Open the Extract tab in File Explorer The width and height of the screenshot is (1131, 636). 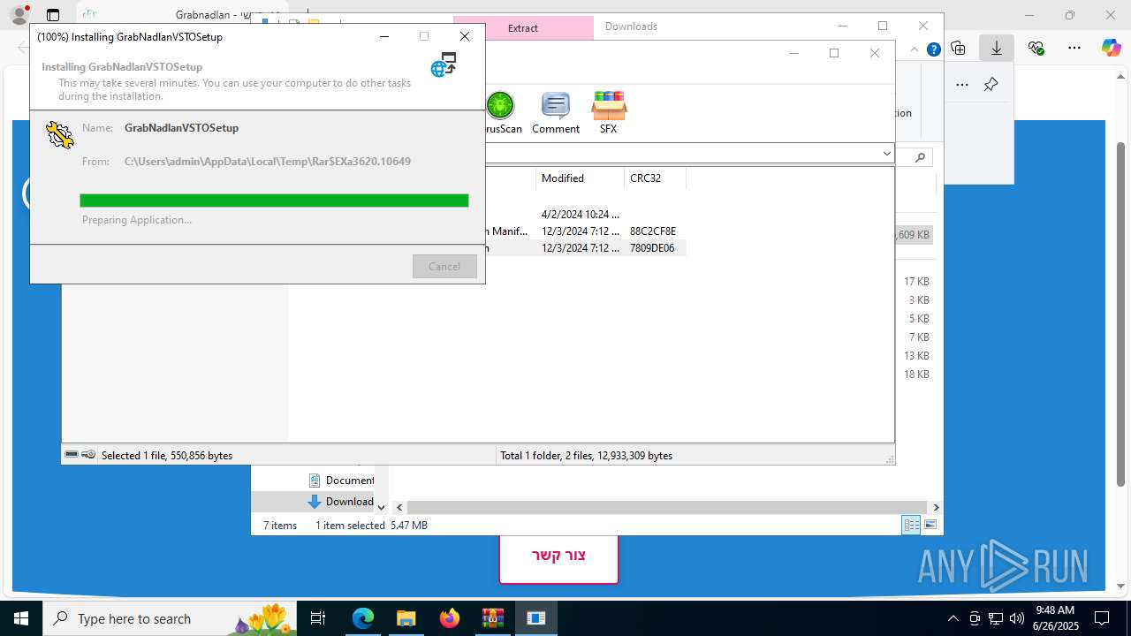523,27
